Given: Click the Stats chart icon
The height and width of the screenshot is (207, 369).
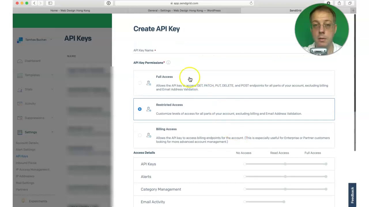Looking at the screenshot, I should (x=20, y=90).
